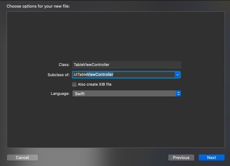
Task: Proceed with the Next button
Action: (212, 158)
